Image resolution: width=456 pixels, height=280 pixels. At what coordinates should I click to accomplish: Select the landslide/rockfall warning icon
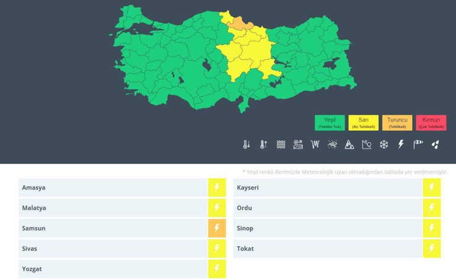pyautogui.click(x=367, y=144)
